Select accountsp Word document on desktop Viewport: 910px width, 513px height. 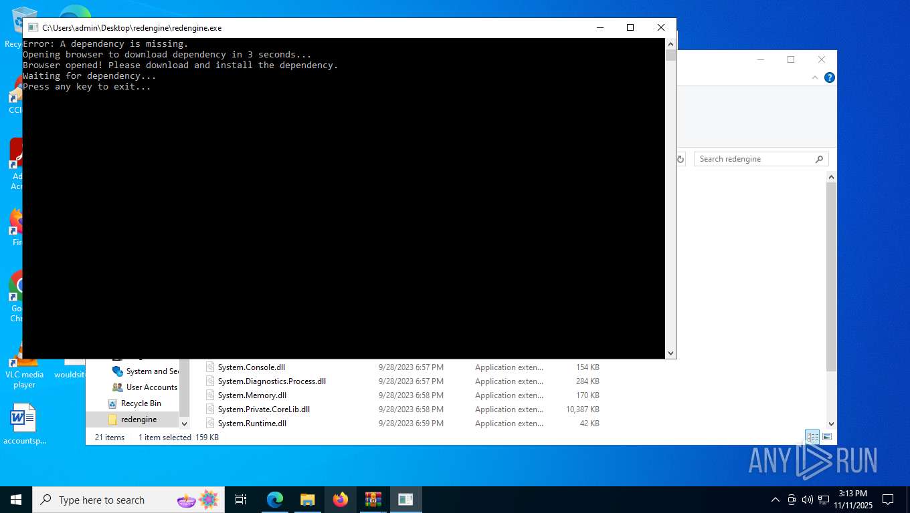24,424
